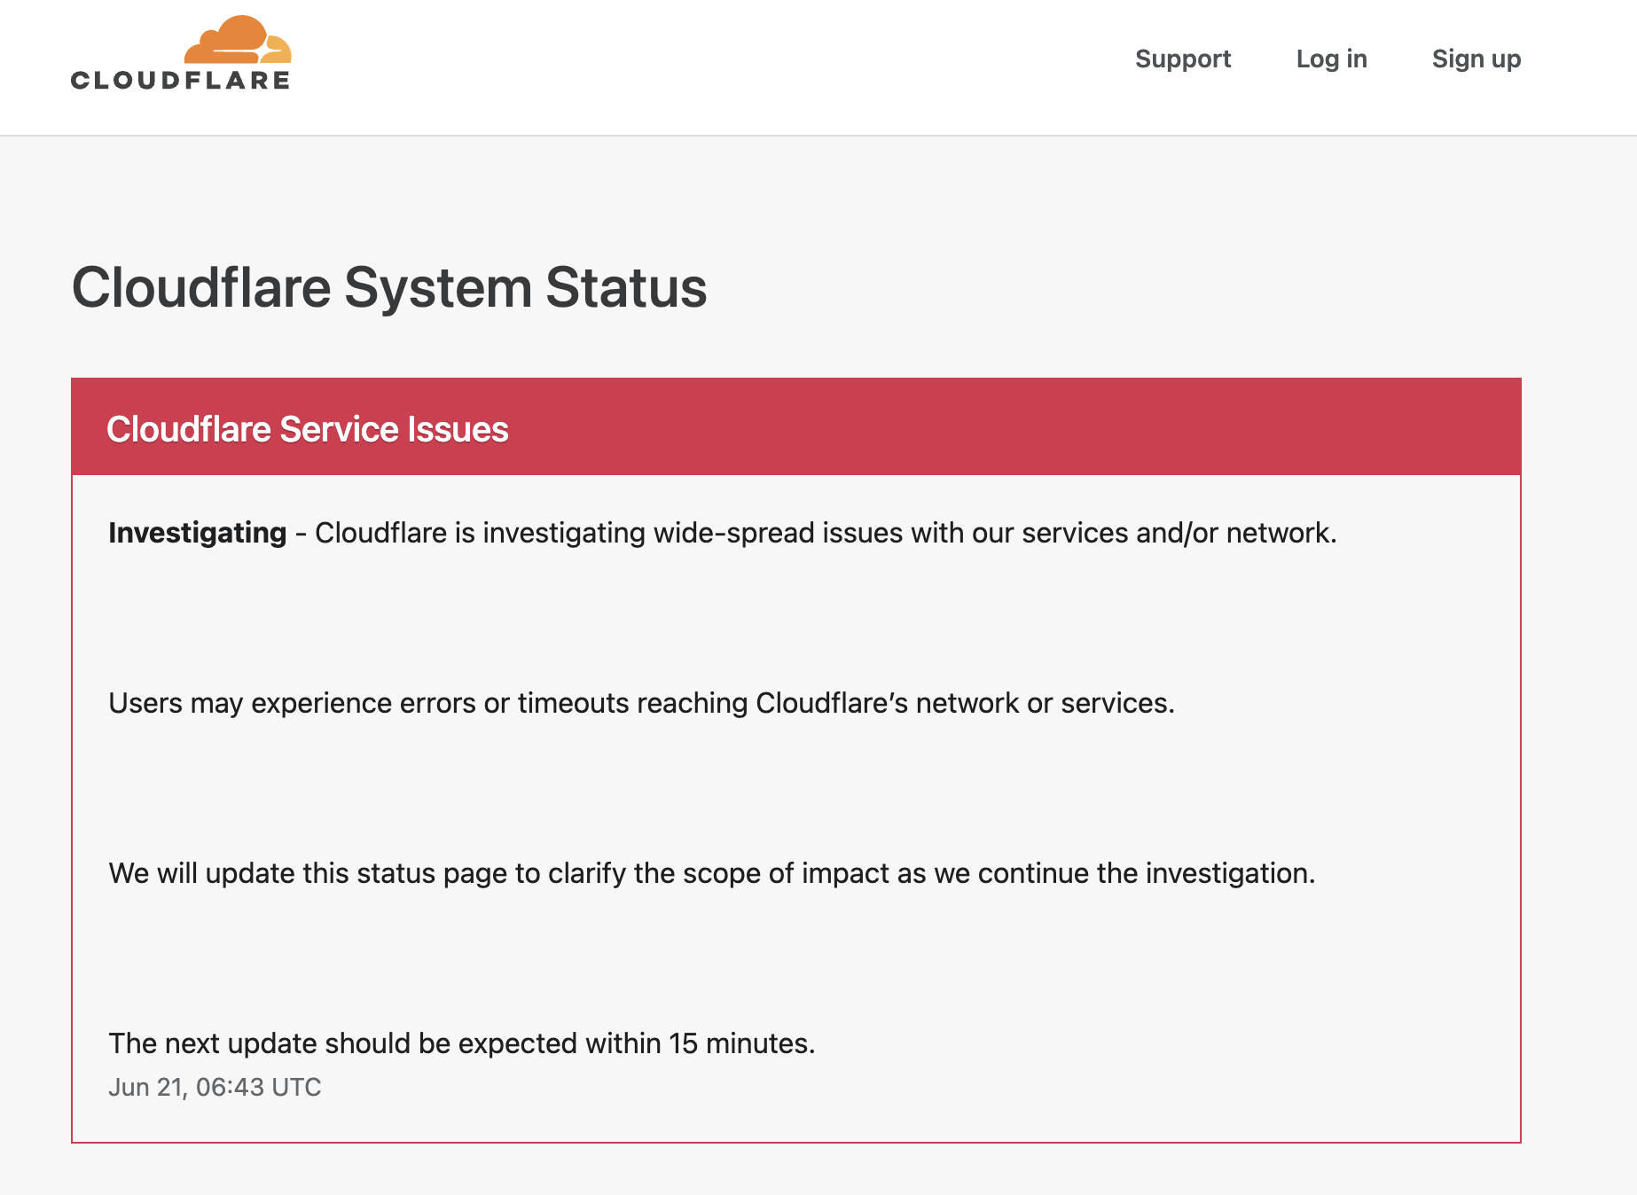Click the next update expected sentence
Viewport: 1637px width, 1195px height.
461,1043
